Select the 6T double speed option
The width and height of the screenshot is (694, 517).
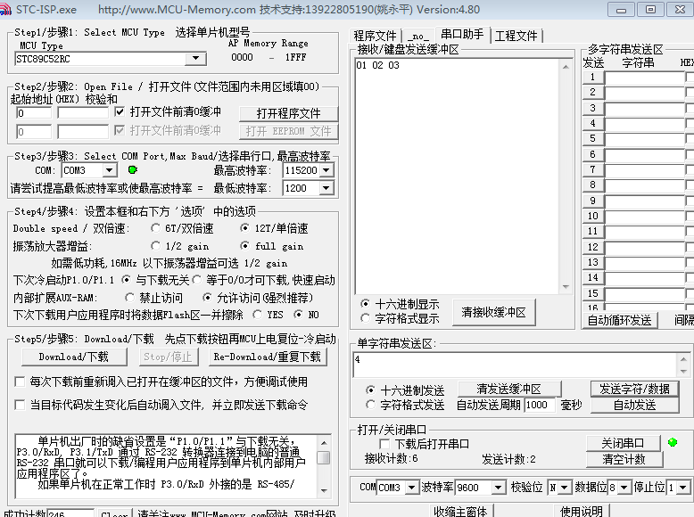coord(156,228)
